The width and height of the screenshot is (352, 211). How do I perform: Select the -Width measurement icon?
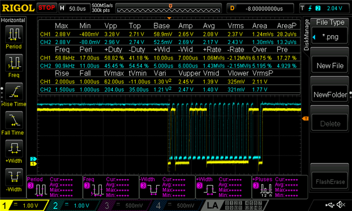(14, 177)
